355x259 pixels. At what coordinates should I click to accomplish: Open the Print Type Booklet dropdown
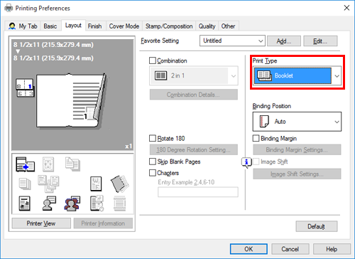point(297,76)
